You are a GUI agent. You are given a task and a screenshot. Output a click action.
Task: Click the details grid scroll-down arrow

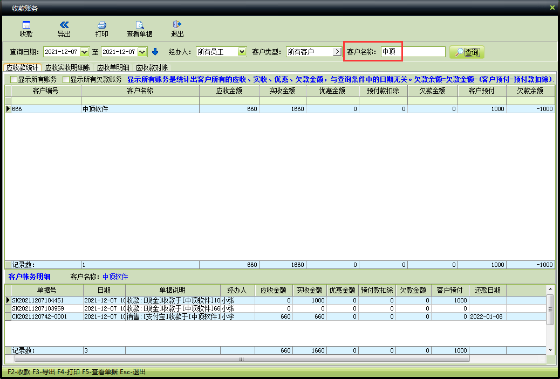(550, 350)
